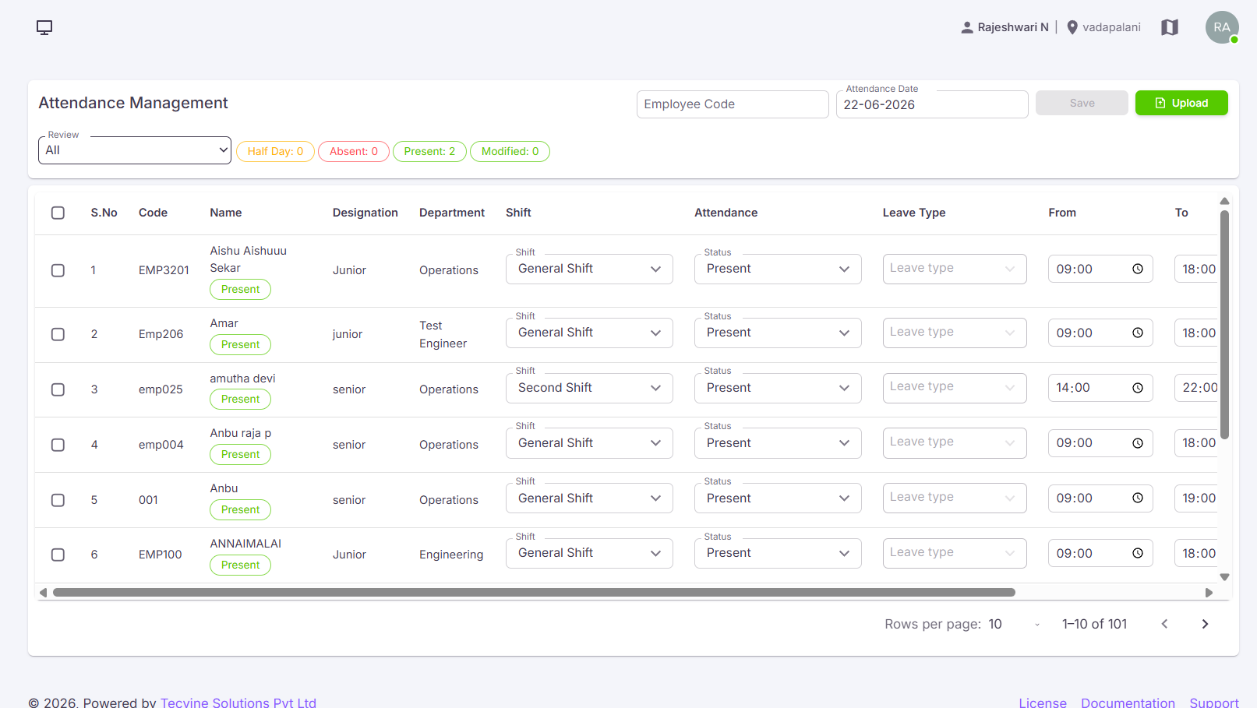Viewport: 1257px width, 708px height.
Task: Filter by Present: 2 chip
Action: 429,151
